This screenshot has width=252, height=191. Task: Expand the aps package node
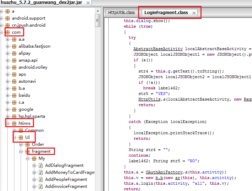coord(7,74)
